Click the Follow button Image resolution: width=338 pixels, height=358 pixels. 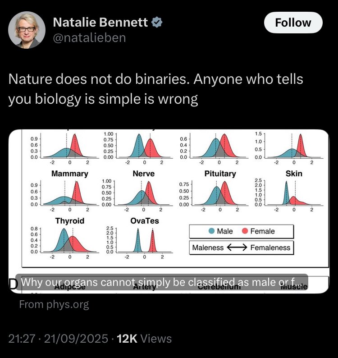[293, 23]
